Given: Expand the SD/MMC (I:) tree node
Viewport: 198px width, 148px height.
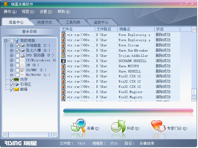Looking at the screenshot, I should click(11, 70).
